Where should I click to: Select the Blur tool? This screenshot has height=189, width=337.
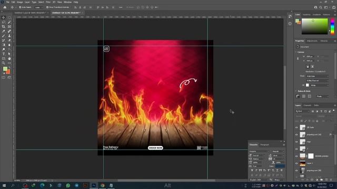pos(9,45)
